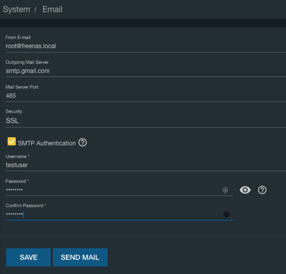Click inside the Password input field
Screen dimensions: 286x274
tap(113, 190)
